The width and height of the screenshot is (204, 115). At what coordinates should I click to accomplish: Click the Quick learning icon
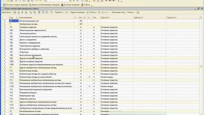click(62, 5)
